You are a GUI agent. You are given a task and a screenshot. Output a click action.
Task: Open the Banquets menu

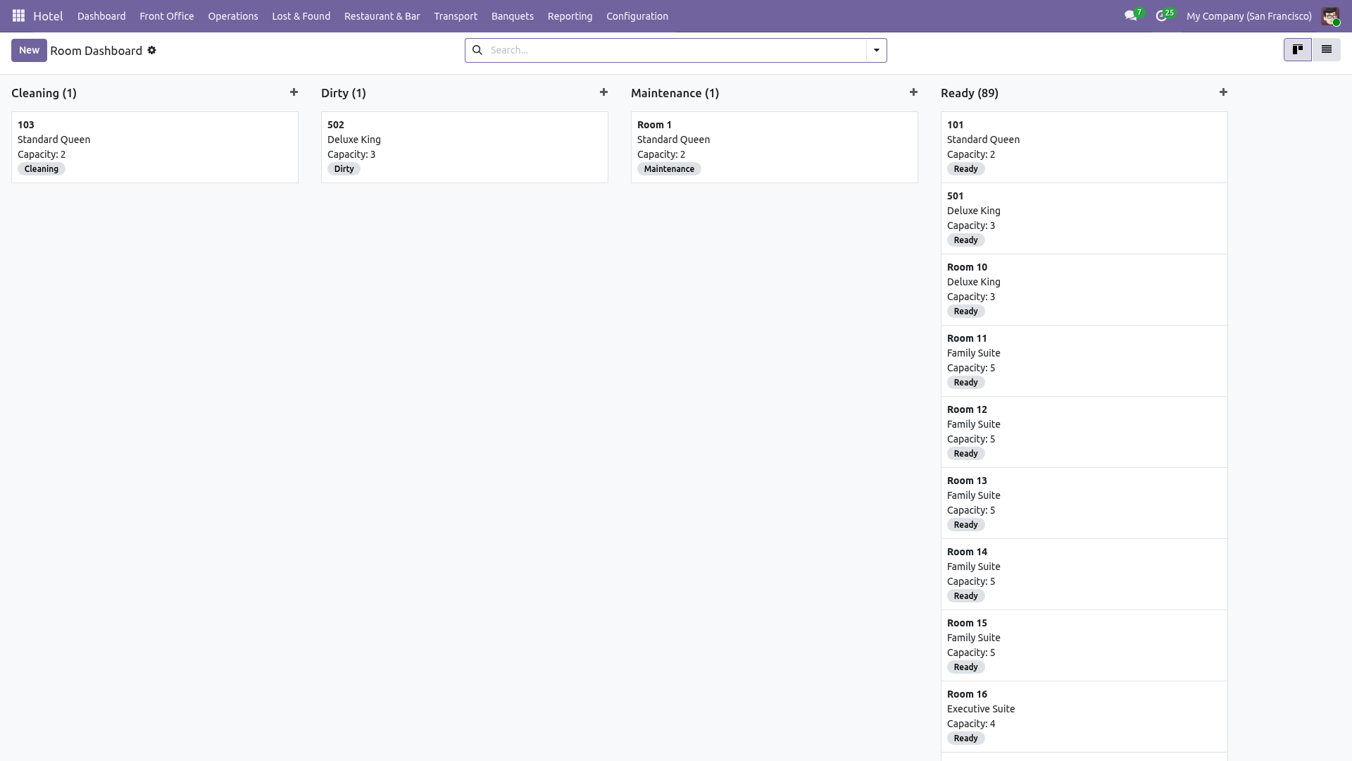point(513,16)
